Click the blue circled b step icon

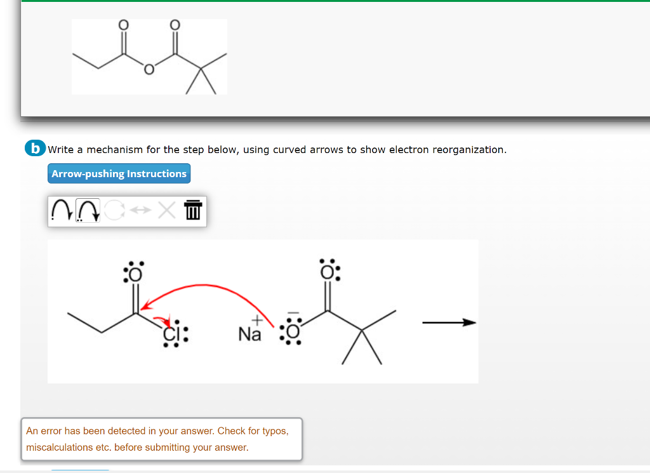[x=35, y=149]
